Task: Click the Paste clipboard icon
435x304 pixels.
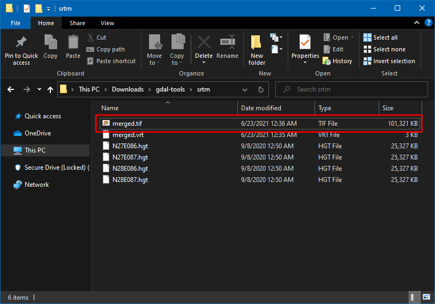Action: [73, 43]
